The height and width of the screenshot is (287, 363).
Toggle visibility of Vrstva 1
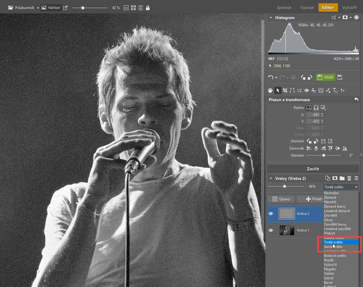[271, 230]
